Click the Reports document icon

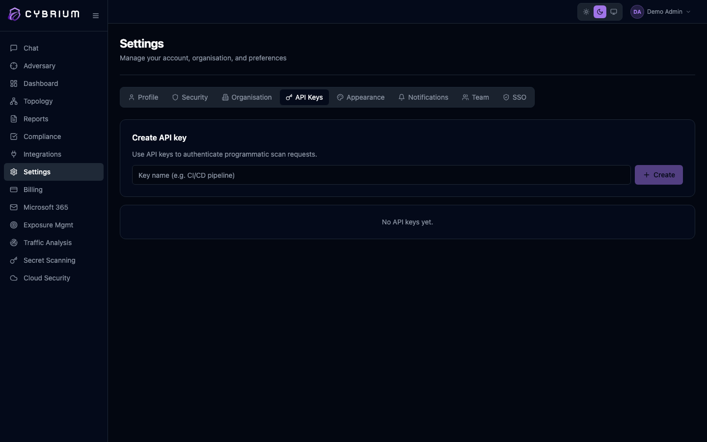14,119
